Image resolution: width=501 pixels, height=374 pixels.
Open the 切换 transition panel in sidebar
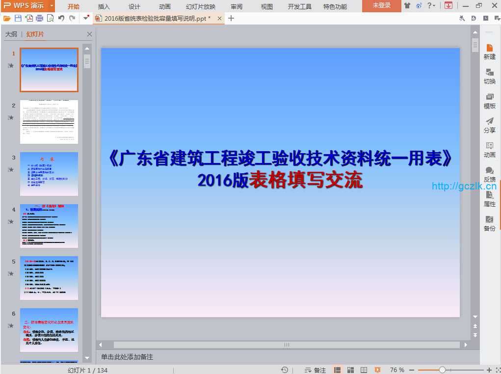coord(489,76)
